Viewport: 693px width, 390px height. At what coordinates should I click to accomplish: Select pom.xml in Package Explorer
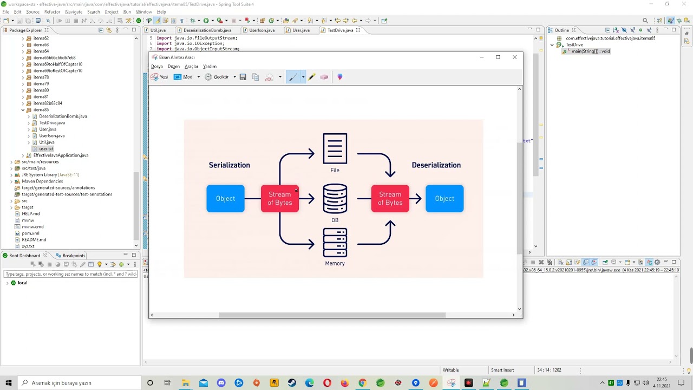tap(30, 233)
